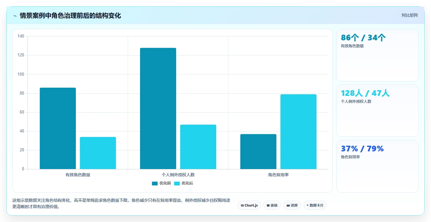
Task: Click the 37% / 79% stat value
Action: pos(362,149)
